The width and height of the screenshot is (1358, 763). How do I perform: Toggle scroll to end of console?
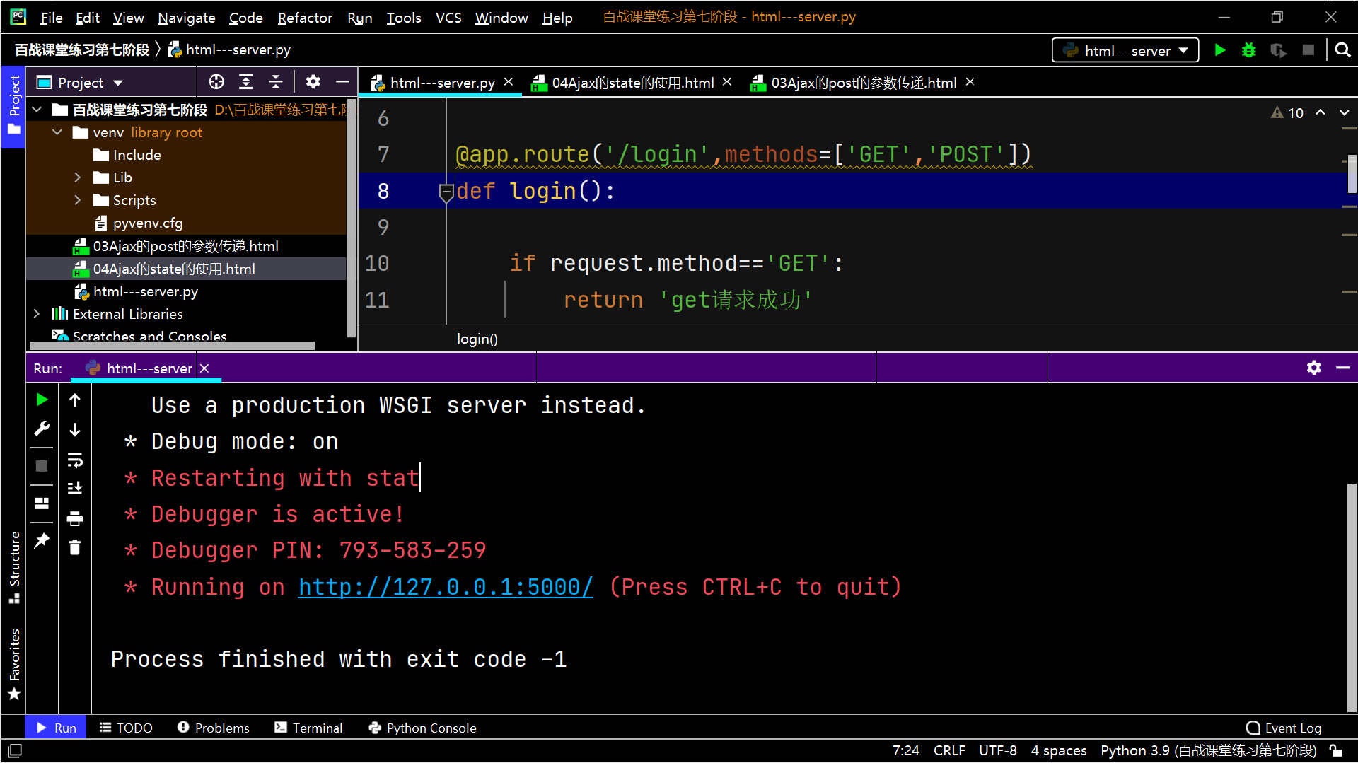pos(75,489)
